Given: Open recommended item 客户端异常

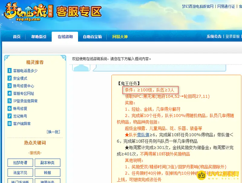Looking at the screenshot, I should click(22, 124).
